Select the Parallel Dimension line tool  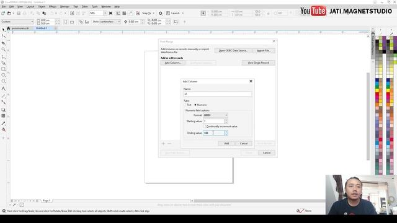pyautogui.click(x=3, y=96)
